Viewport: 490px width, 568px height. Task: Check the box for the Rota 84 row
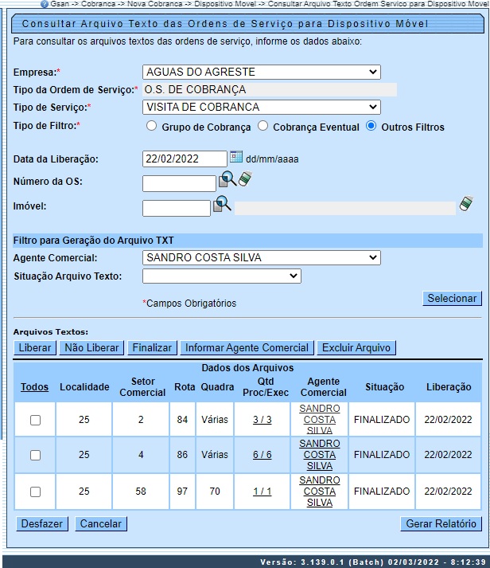pos(35,420)
